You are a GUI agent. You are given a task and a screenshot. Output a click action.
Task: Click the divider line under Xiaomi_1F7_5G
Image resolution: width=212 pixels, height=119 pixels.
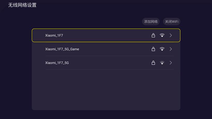[106, 70]
